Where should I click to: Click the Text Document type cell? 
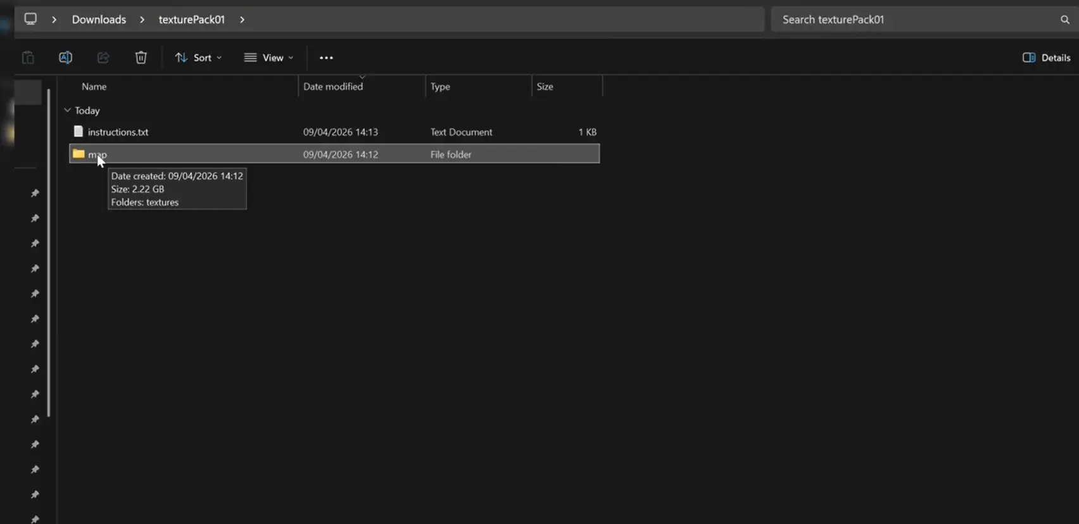pos(461,132)
